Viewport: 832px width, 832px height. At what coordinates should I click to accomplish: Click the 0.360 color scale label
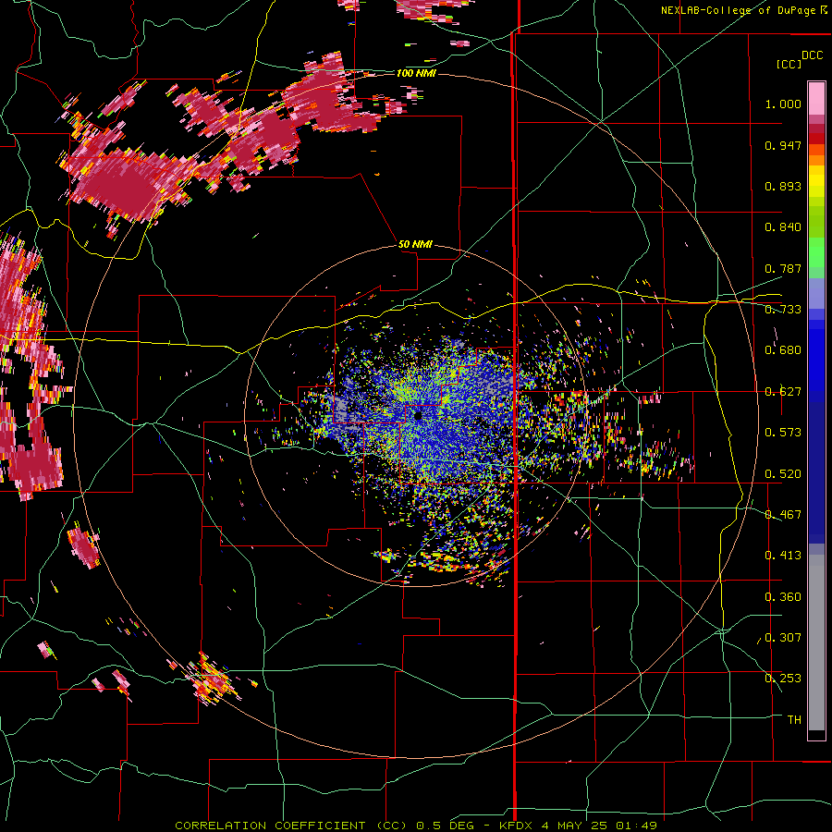point(783,597)
